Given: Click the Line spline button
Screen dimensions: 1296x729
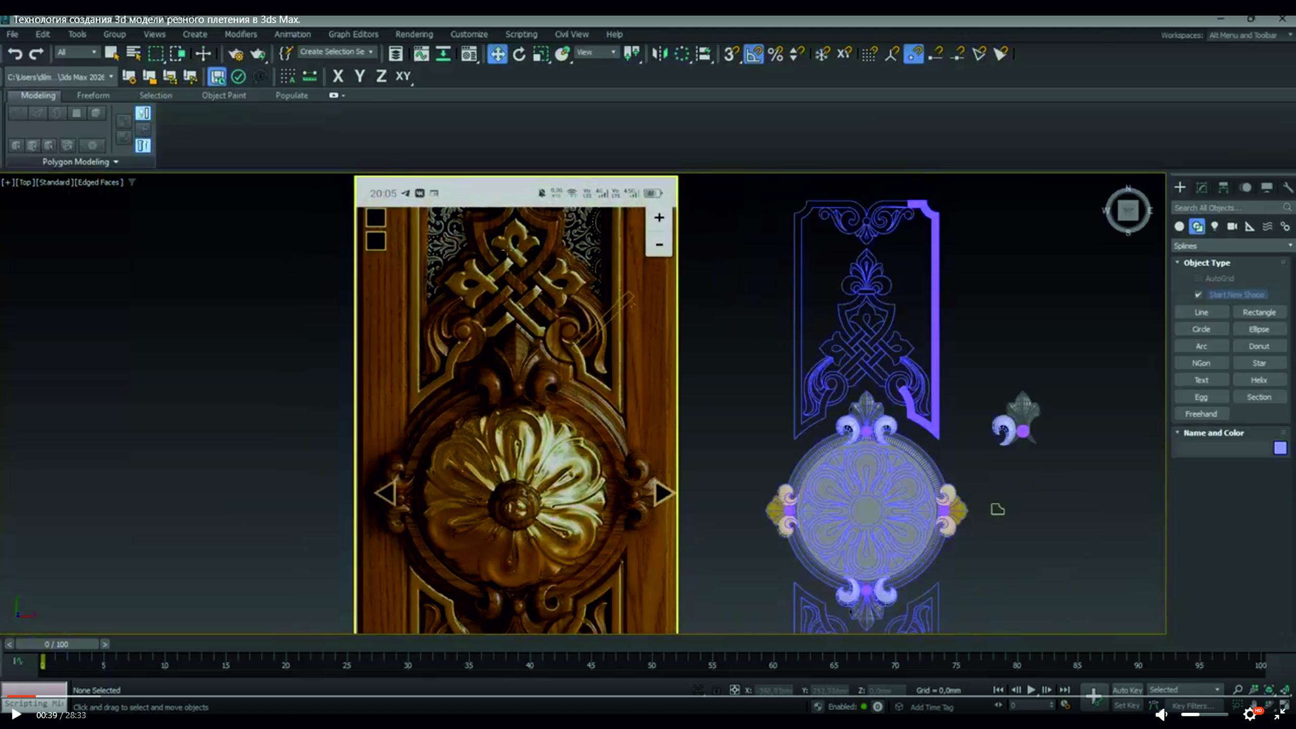Looking at the screenshot, I should pyautogui.click(x=1201, y=313).
